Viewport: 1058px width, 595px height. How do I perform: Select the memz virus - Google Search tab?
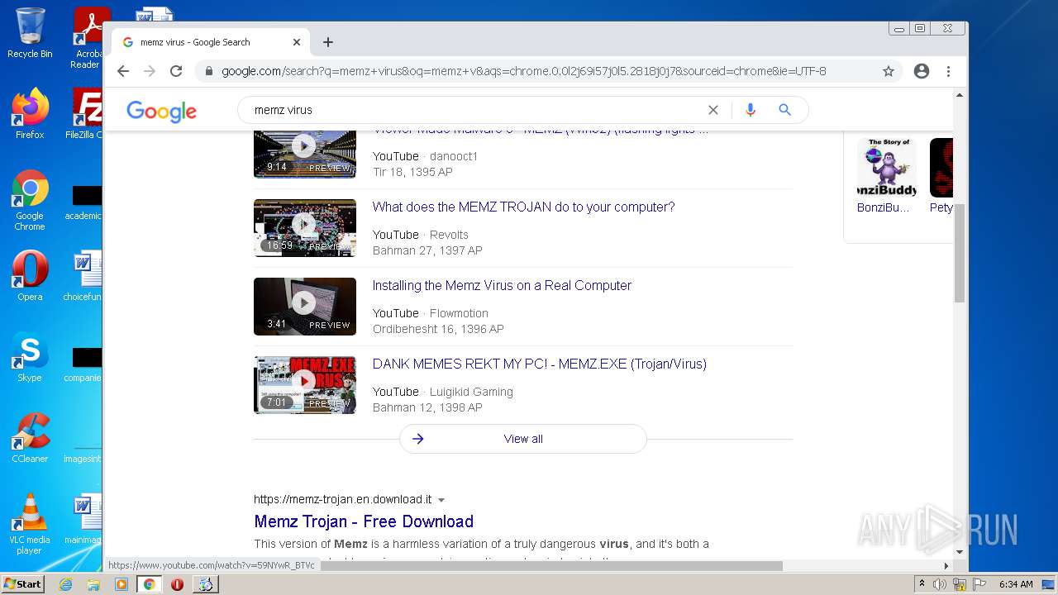point(211,42)
